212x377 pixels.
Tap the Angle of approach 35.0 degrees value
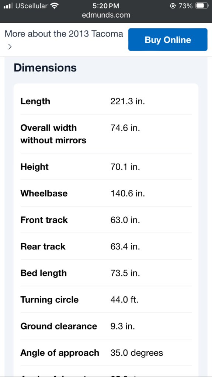pyautogui.click(x=137, y=353)
